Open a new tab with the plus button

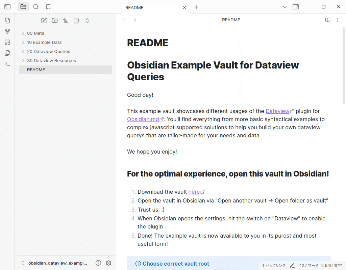pyautogui.click(x=196, y=7)
